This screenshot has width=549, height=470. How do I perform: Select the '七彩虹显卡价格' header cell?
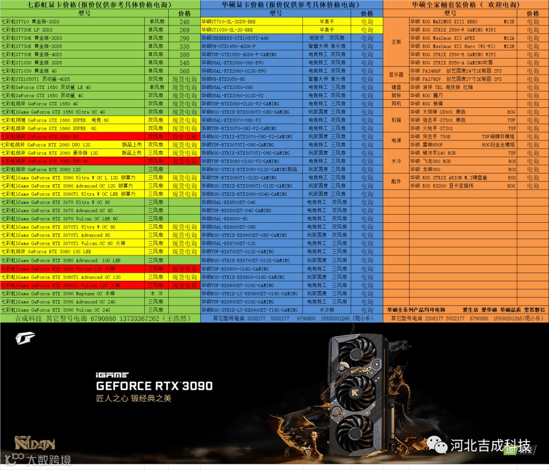point(100,5)
